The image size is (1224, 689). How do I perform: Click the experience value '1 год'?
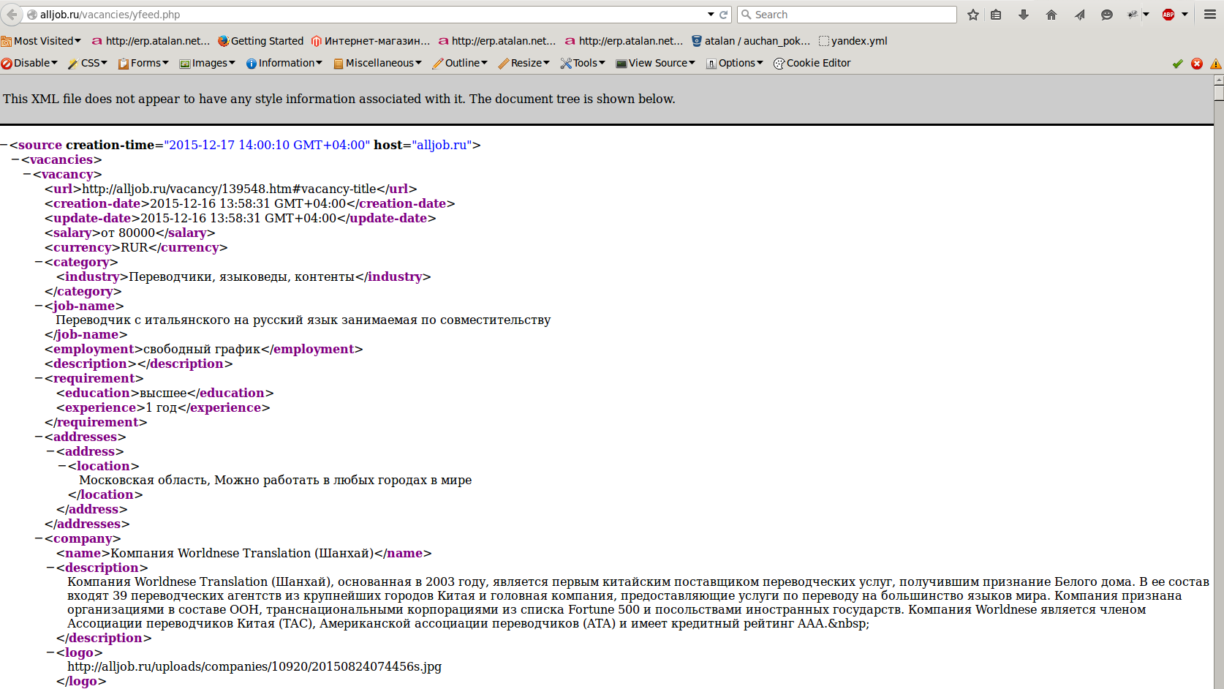point(161,407)
